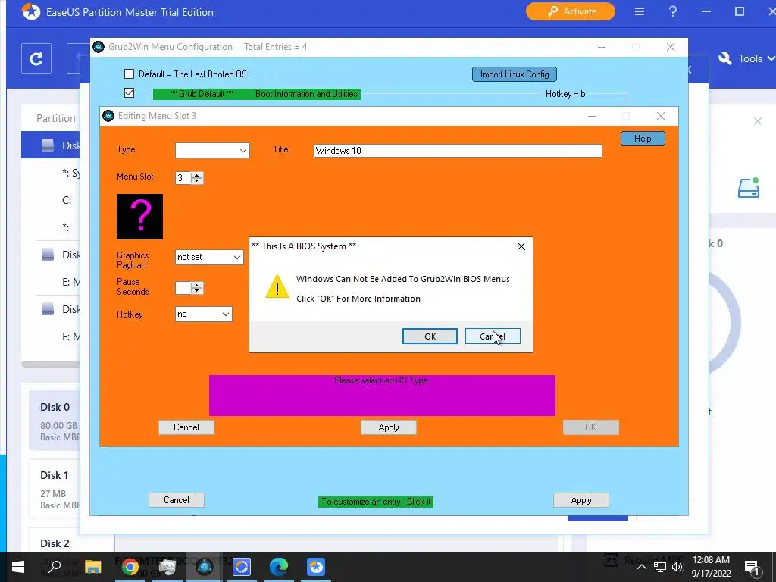Open Microsoft Edge from the taskbar

pos(279,567)
